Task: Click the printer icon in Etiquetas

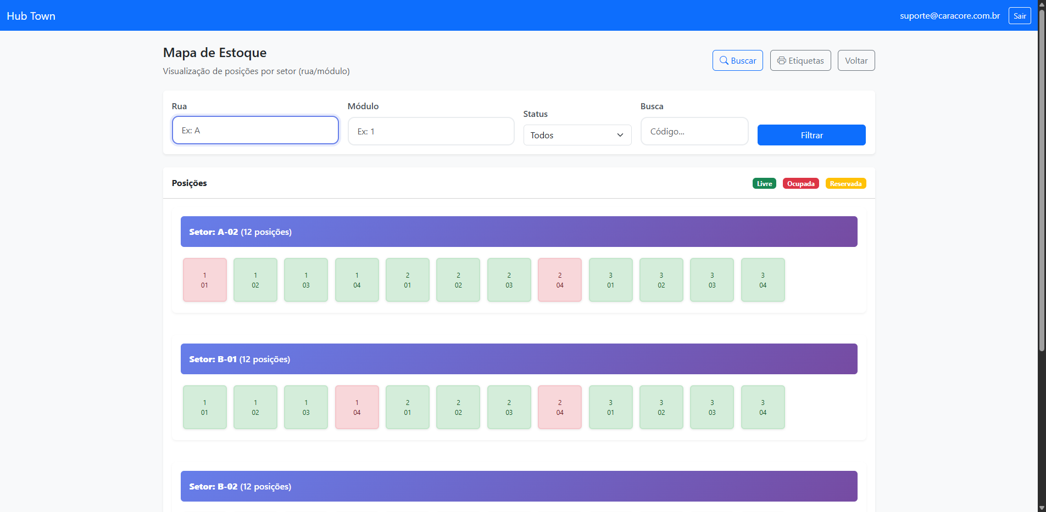Action: [x=781, y=60]
